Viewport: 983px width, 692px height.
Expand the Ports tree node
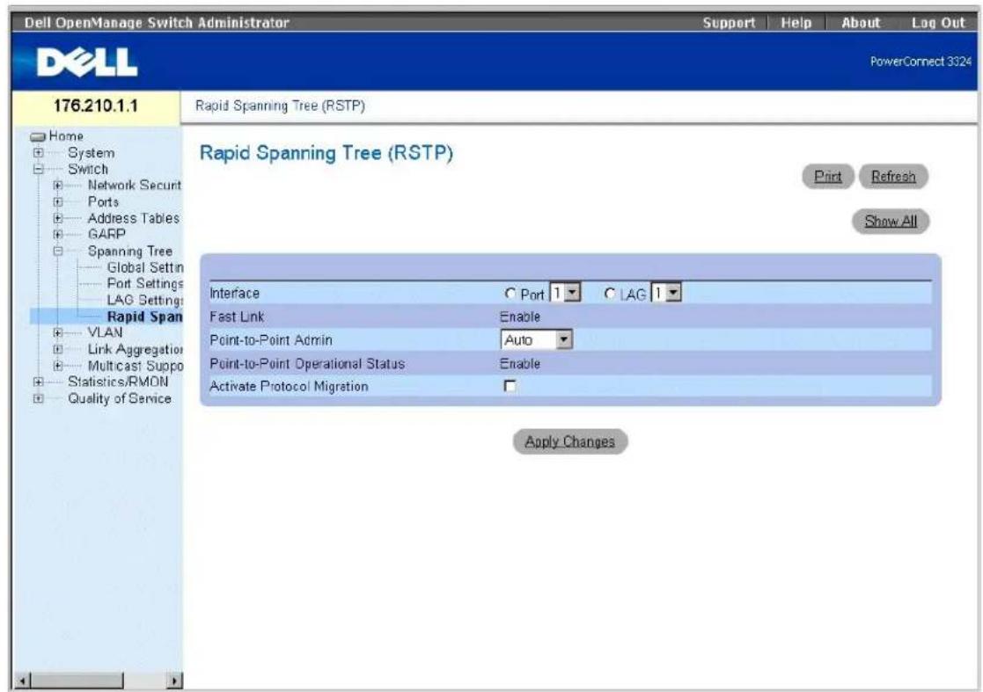click(58, 201)
